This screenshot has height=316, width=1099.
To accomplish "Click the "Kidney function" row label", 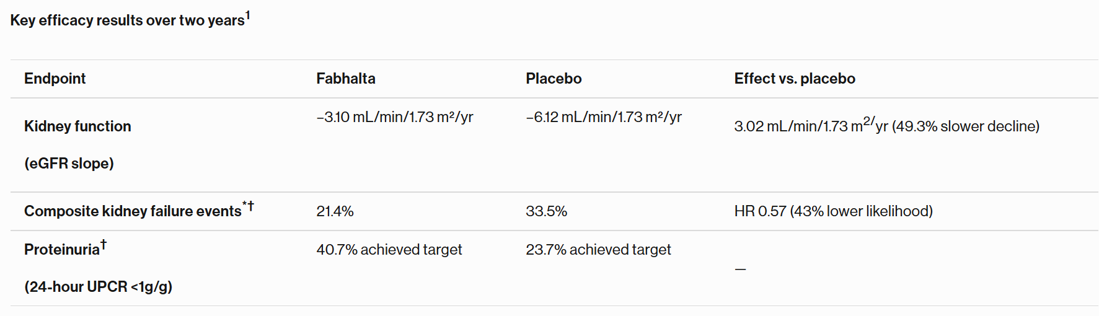I will pos(77,126).
